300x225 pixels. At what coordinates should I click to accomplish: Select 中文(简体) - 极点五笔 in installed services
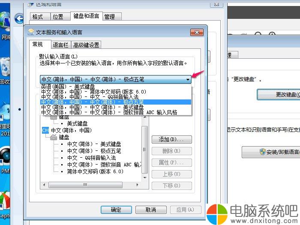pos(94,151)
